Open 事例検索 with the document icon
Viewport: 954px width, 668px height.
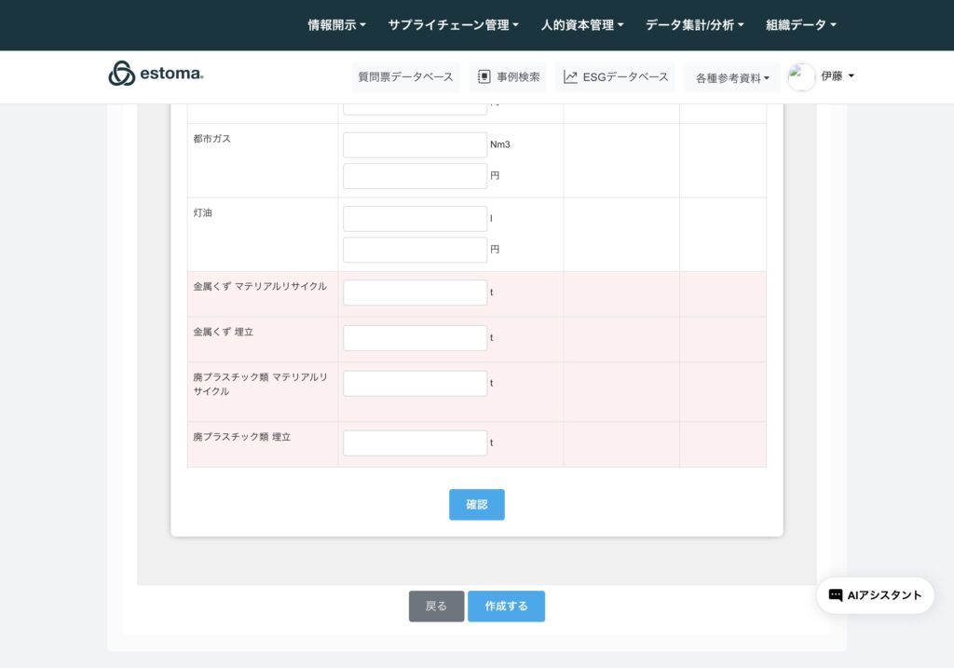coord(508,77)
